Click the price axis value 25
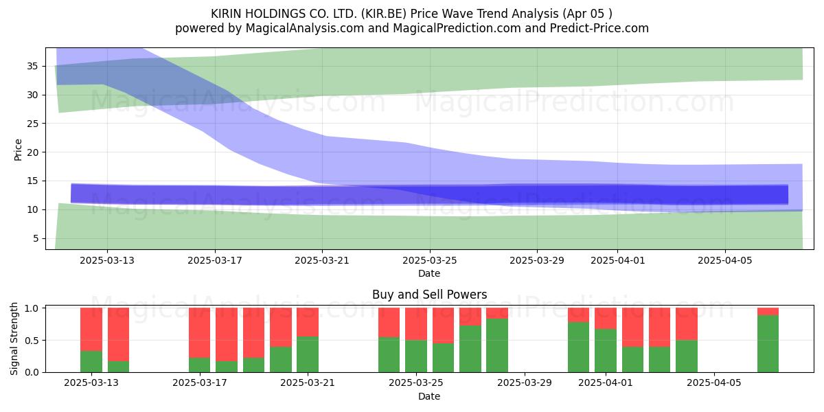Screen dimensions: 824x412 tap(32, 124)
